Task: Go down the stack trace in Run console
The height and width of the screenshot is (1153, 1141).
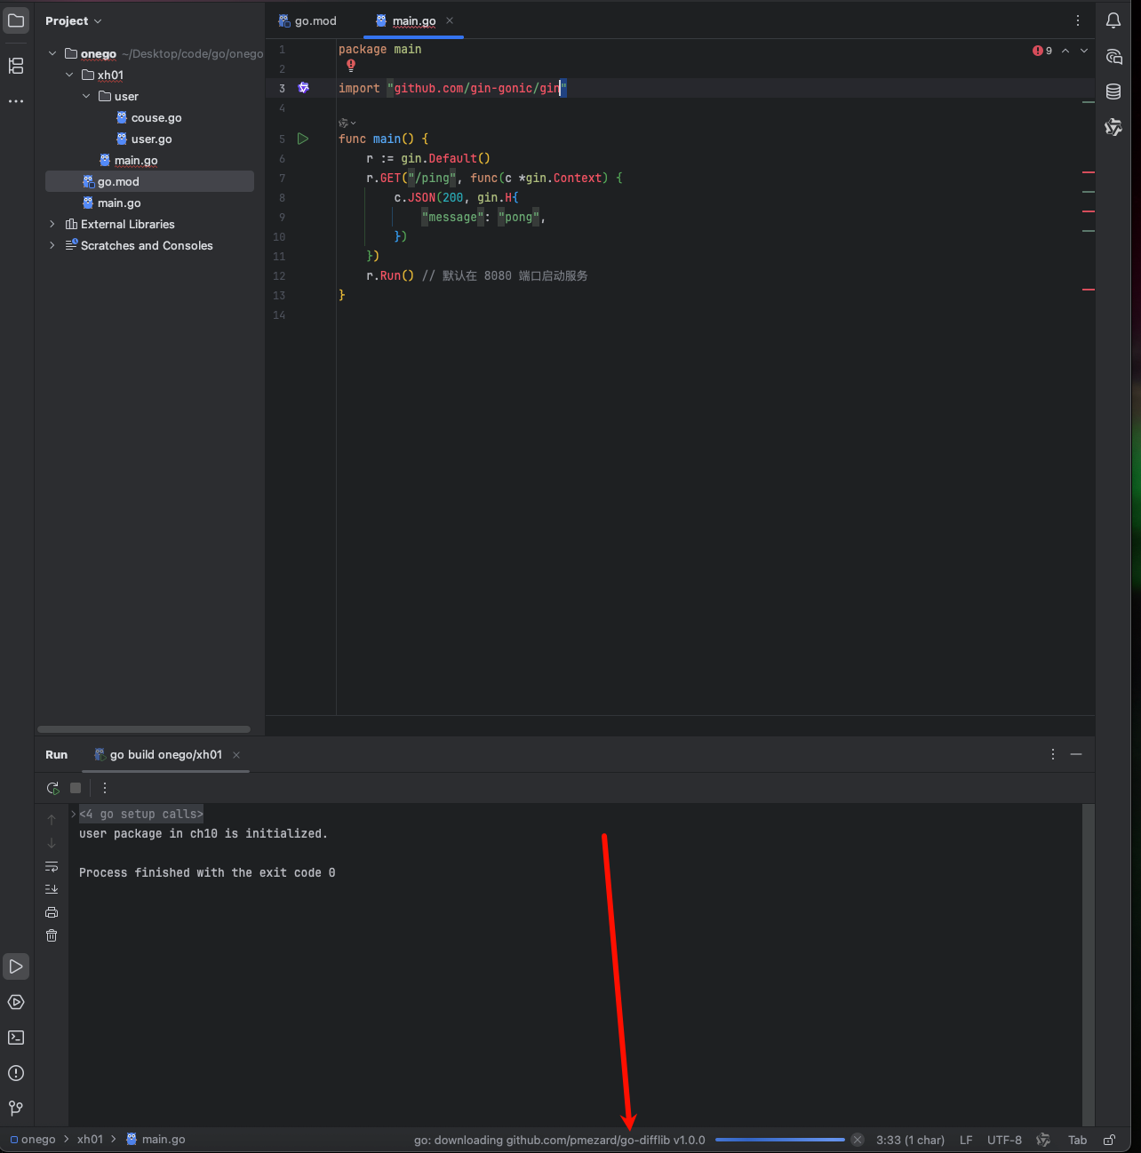Action: click(x=52, y=843)
